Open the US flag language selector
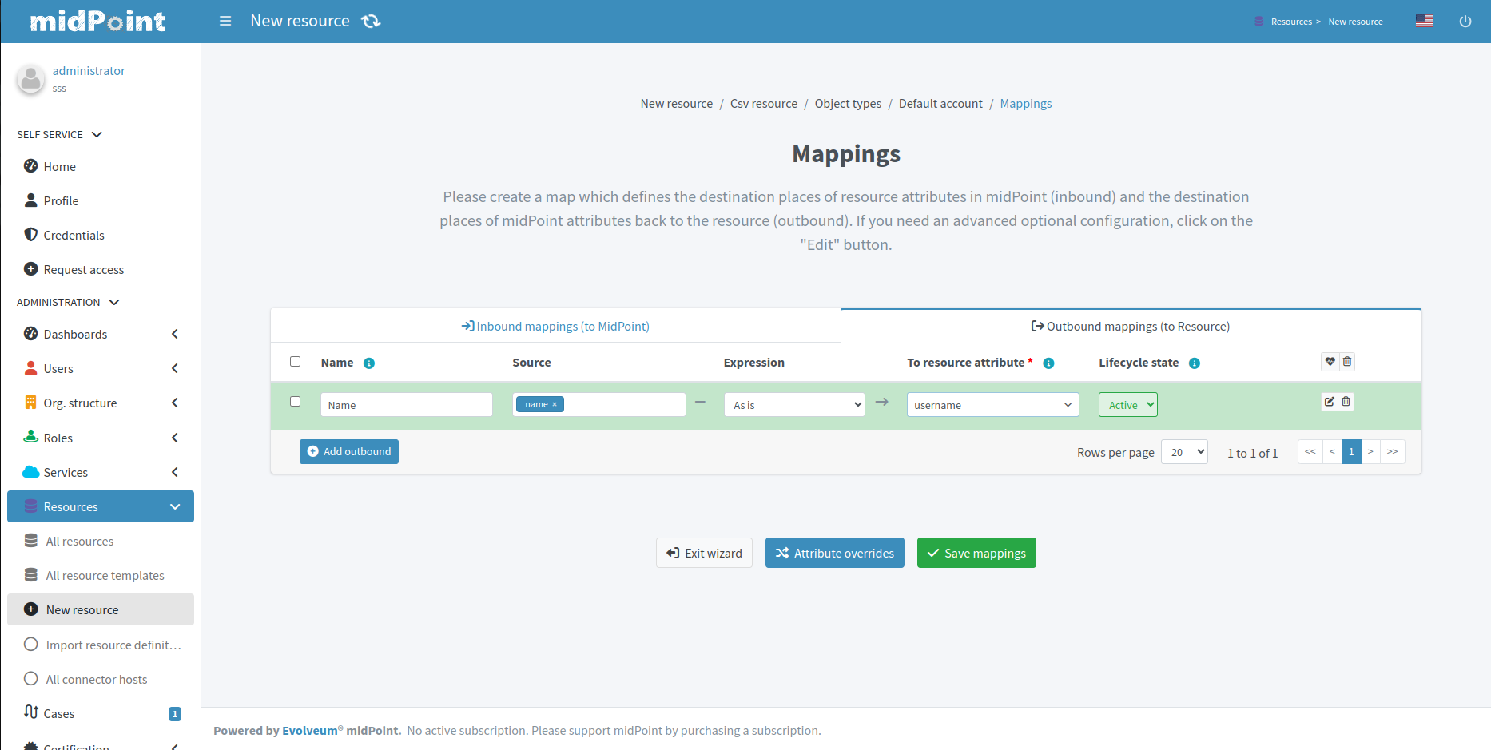The image size is (1491, 750). coord(1424,21)
